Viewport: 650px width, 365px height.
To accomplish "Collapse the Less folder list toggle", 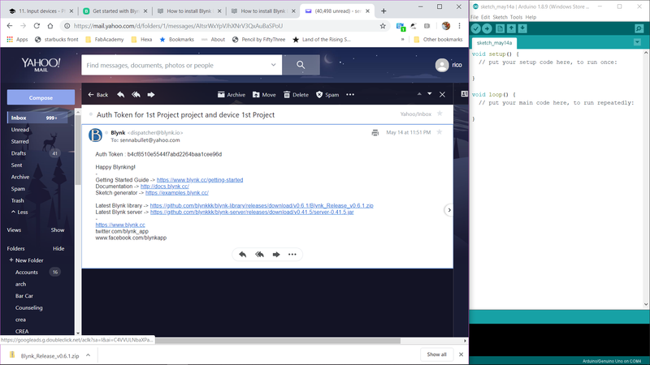I will (x=19, y=212).
